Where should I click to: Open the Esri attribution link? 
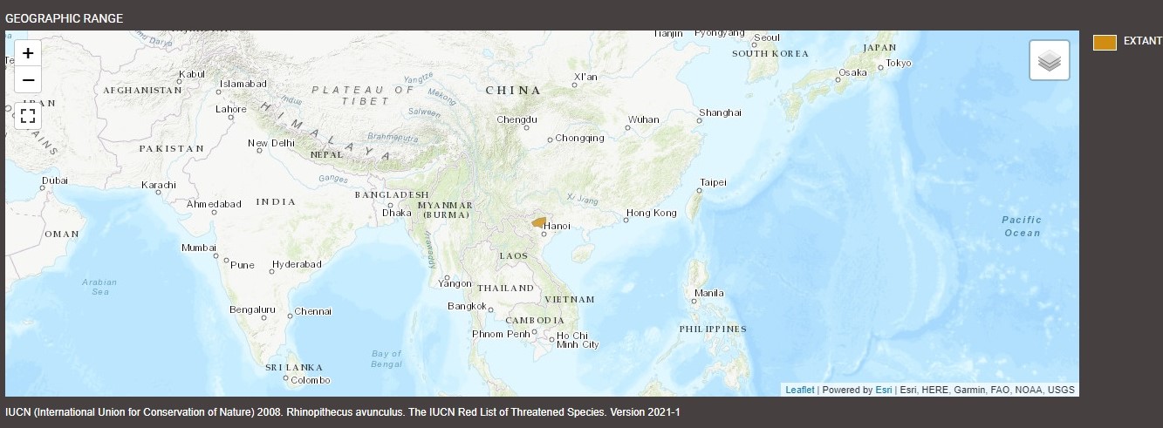click(883, 390)
